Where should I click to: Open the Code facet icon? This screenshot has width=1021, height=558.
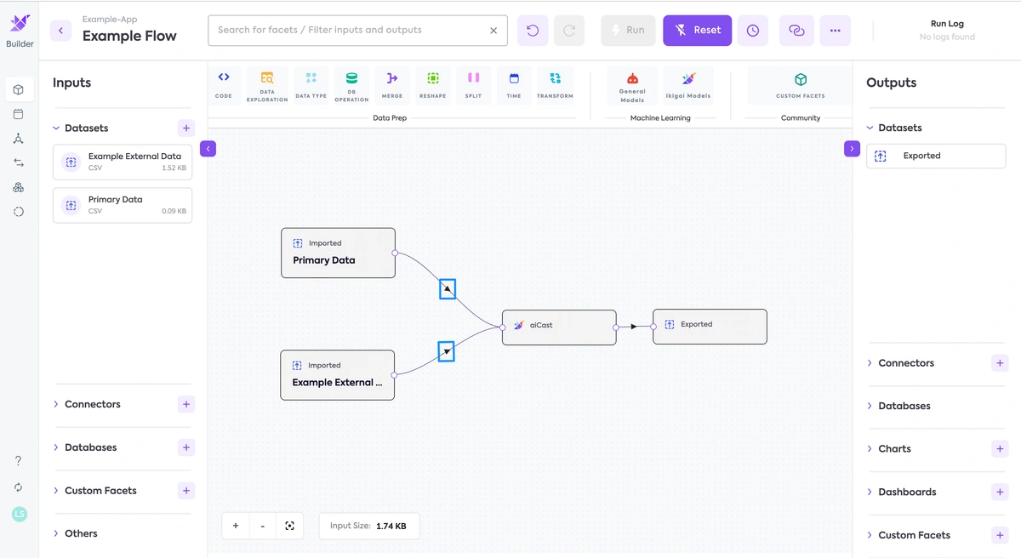coord(224,84)
